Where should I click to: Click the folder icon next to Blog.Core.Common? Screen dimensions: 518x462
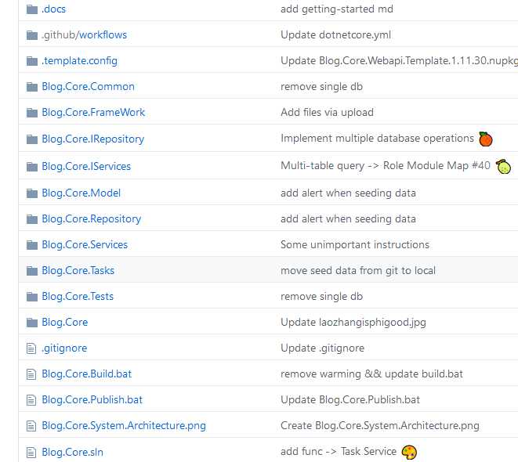tap(32, 87)
